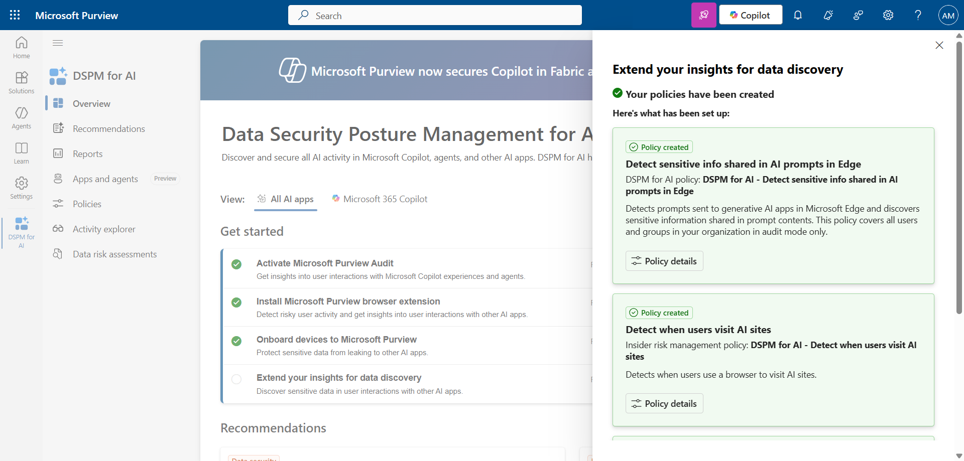964x461 pixels.
Task: Go to Home in the left rail
Action: 21,48
